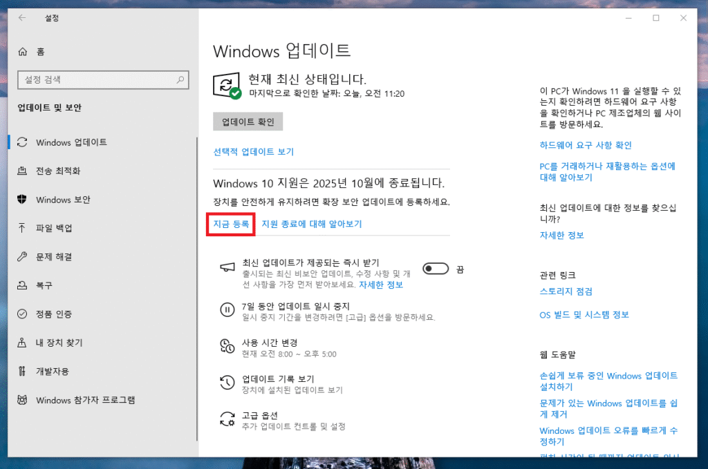
Task: Click the 파일 백업 upload arrow icon
Action: coord(23,228)
